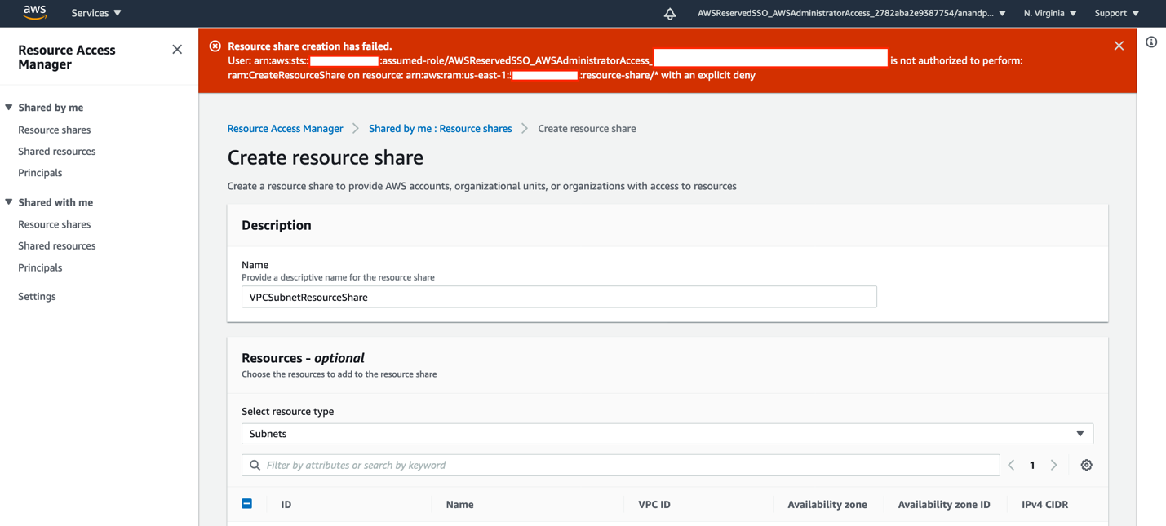
Task: Dismiss the red error banner with the X
Action: click(x=1119, y=46)
